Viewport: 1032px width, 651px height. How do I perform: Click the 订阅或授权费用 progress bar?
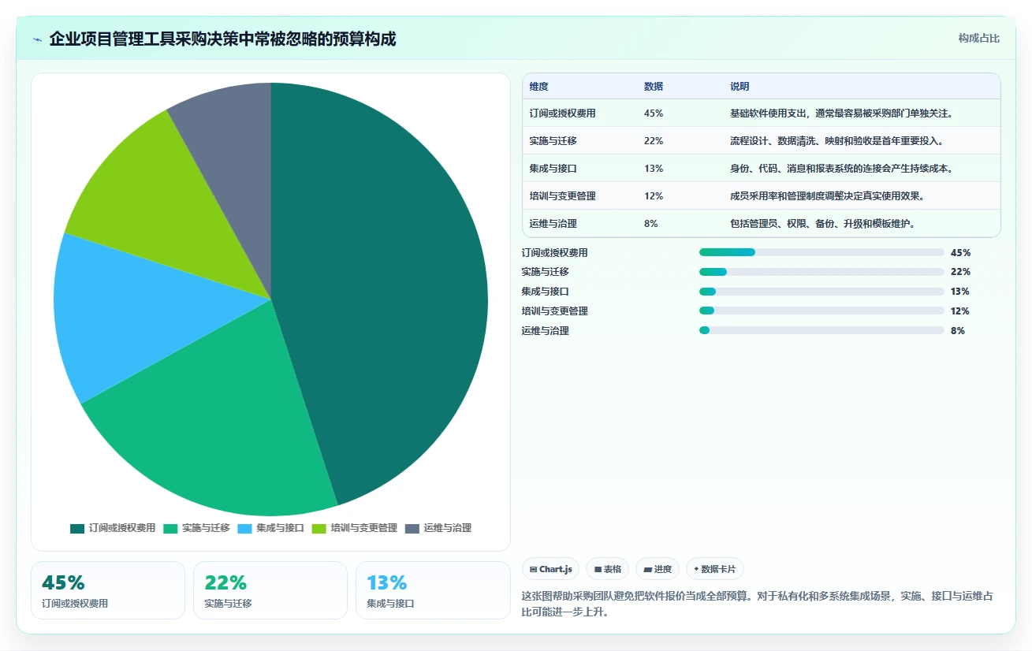point(822,252)
